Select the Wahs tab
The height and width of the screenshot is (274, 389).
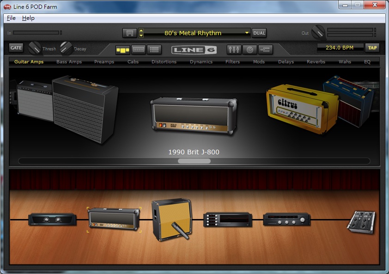[345, 62]
